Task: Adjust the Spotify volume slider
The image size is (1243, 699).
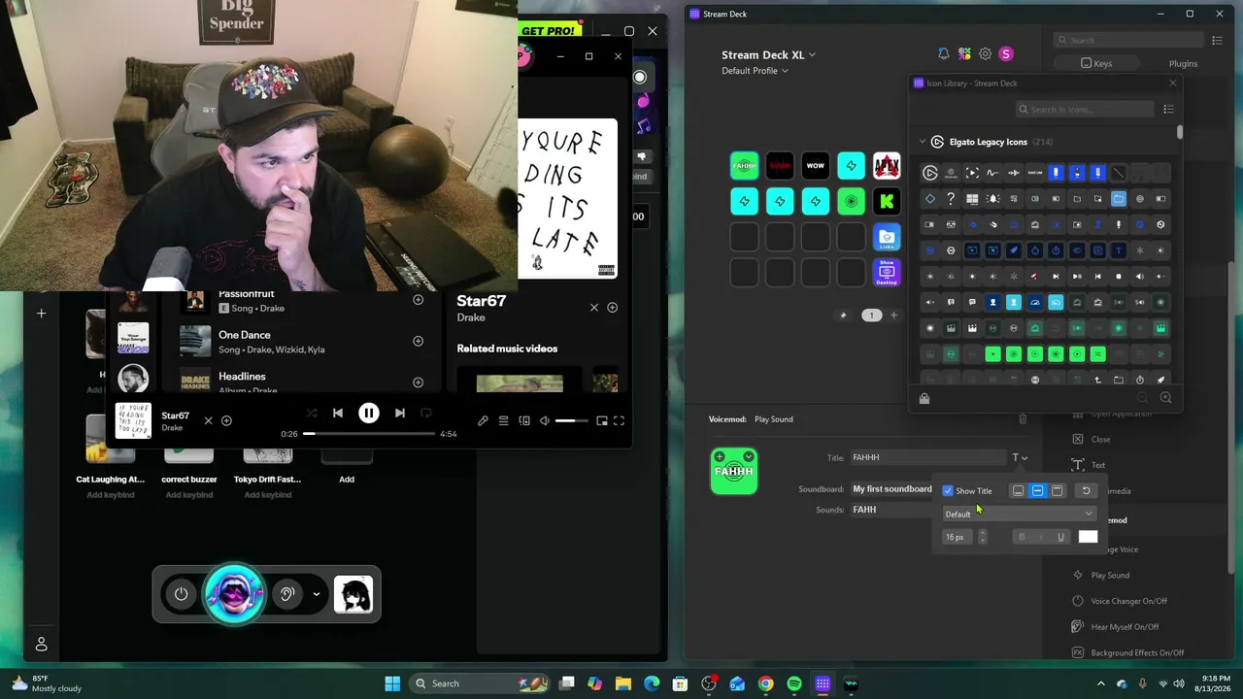Action: tap(571, 420)
